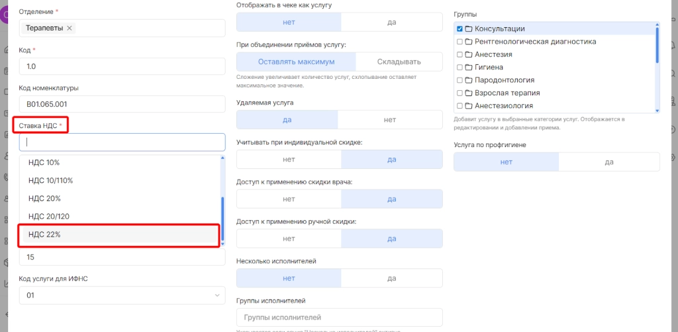Set Услуга по профгигиене to да
Image resolution: width=678 pixels, height=332 pixels.
[x=608, y=162]
